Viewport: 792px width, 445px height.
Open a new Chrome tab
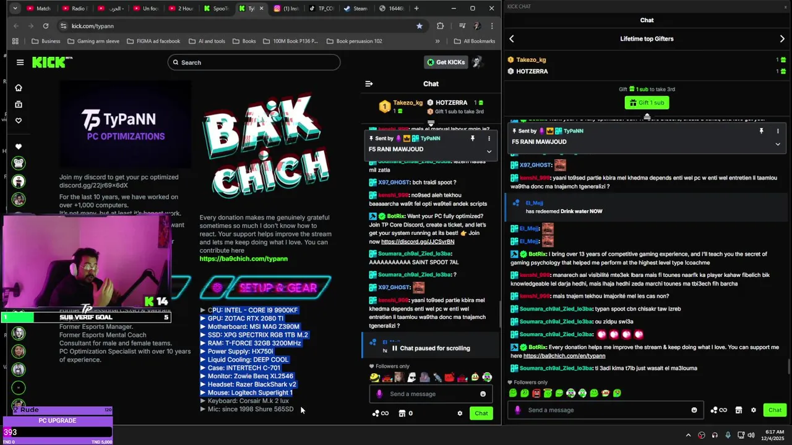coord(416,9)
